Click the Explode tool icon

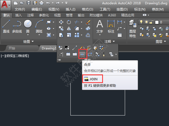tap(88, 28)
